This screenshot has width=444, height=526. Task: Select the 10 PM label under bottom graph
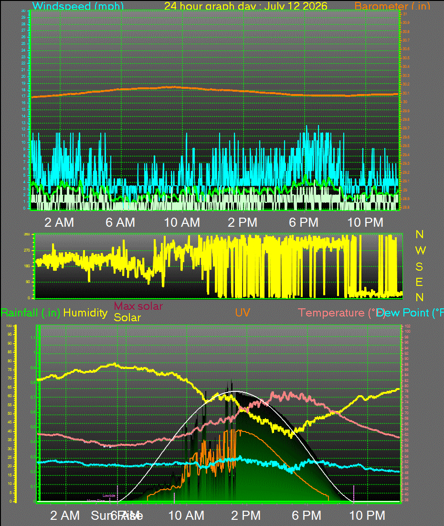tap(367, 515)
